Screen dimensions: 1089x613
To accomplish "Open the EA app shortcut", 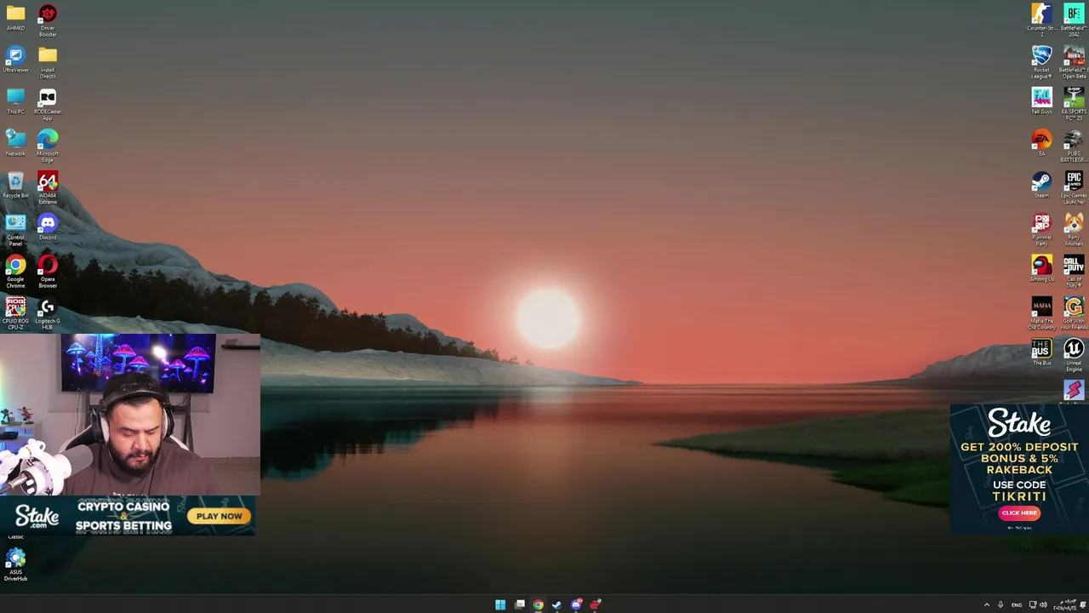I will pyautogui.click(x=1041, y=143).
